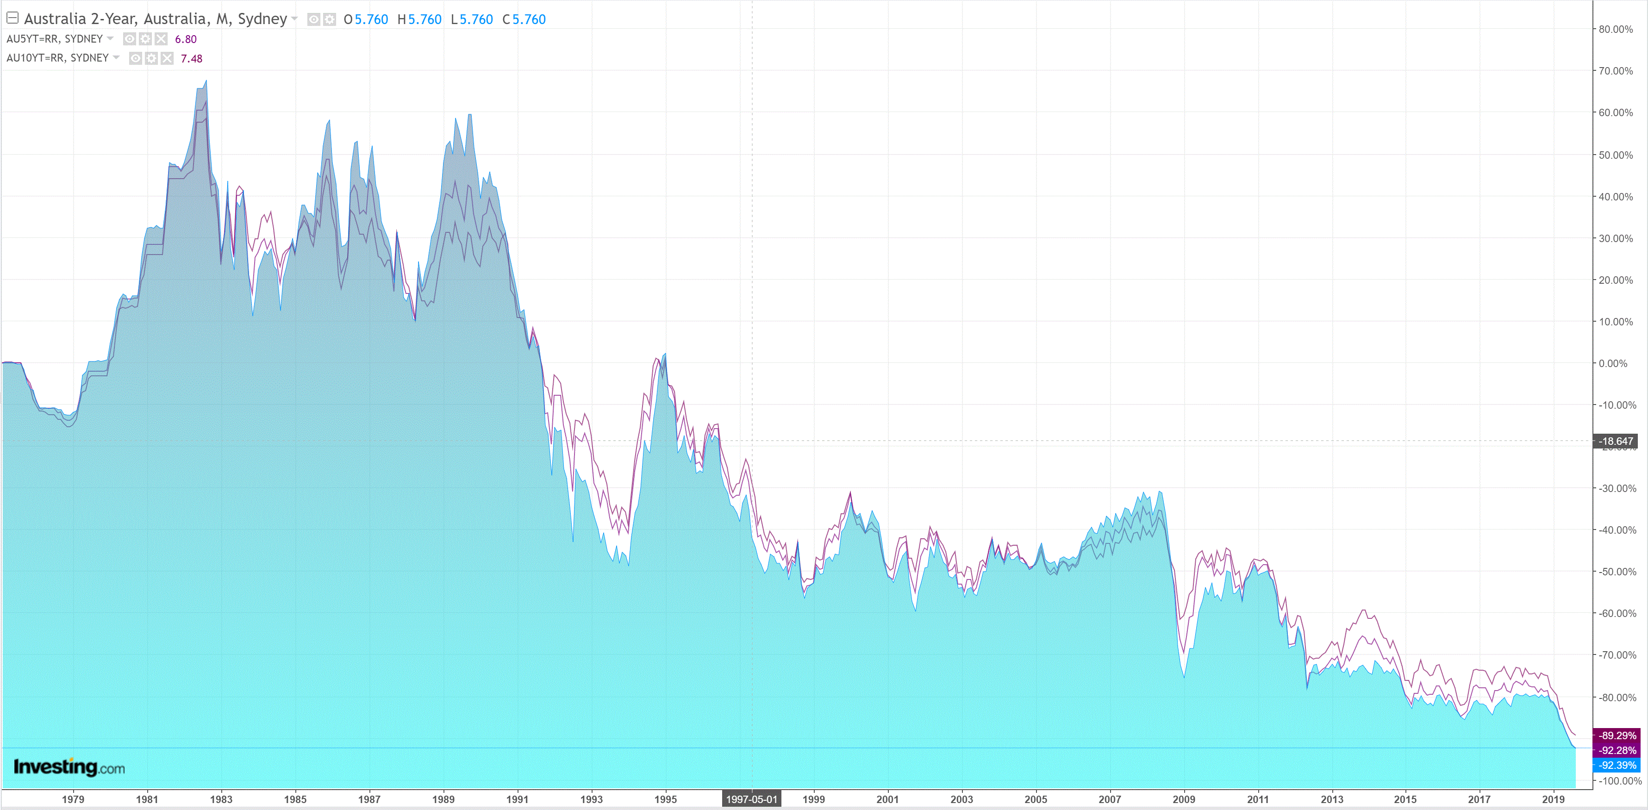1648x810 pixels.
Task: Click the blue -92.39% price axis label
Action: click(x=1617, y=765)
